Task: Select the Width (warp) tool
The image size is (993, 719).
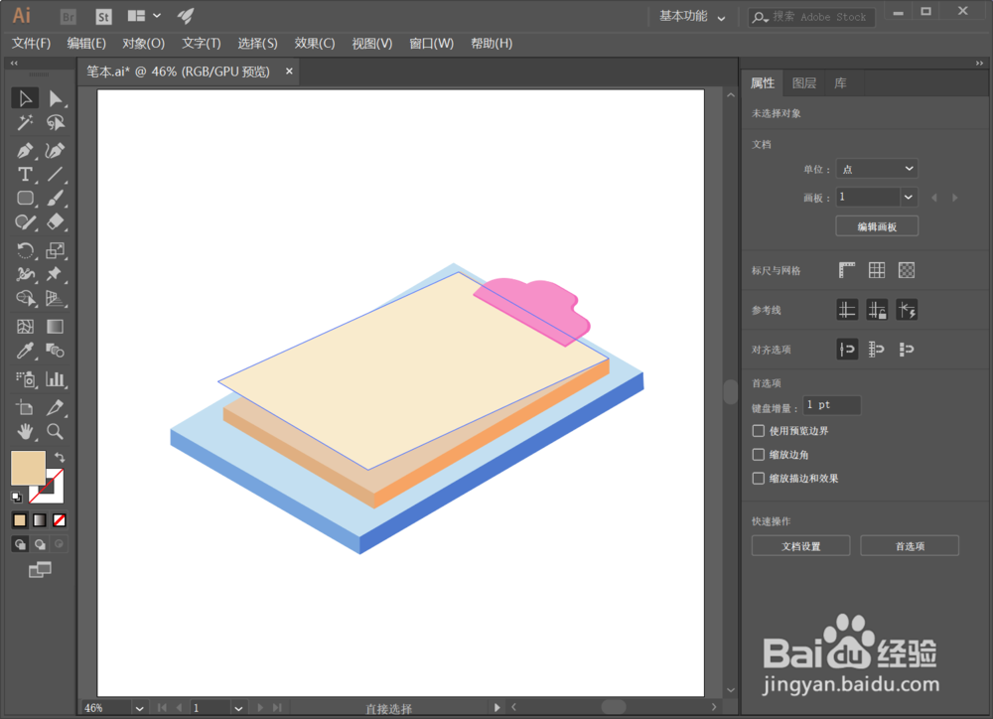Action: [25, 274]
